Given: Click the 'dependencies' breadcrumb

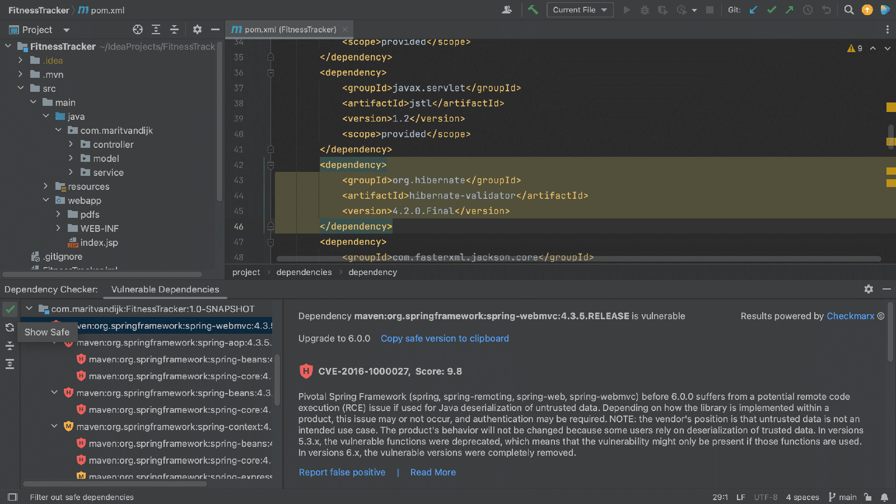Looking at the screenshot, I should [x=304, y=272].
